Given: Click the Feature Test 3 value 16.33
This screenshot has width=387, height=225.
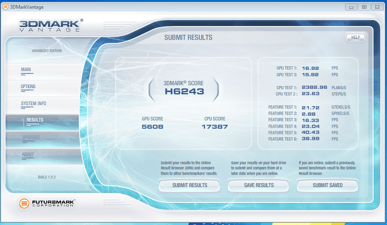Looking at the screenshot, I should [x=310, y=120].
